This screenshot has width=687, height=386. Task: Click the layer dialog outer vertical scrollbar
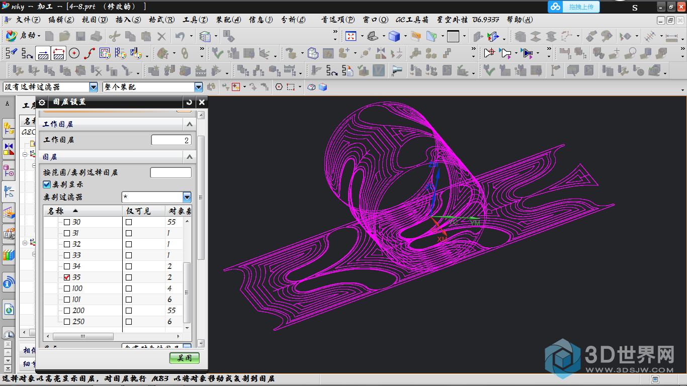pos(201,198)
